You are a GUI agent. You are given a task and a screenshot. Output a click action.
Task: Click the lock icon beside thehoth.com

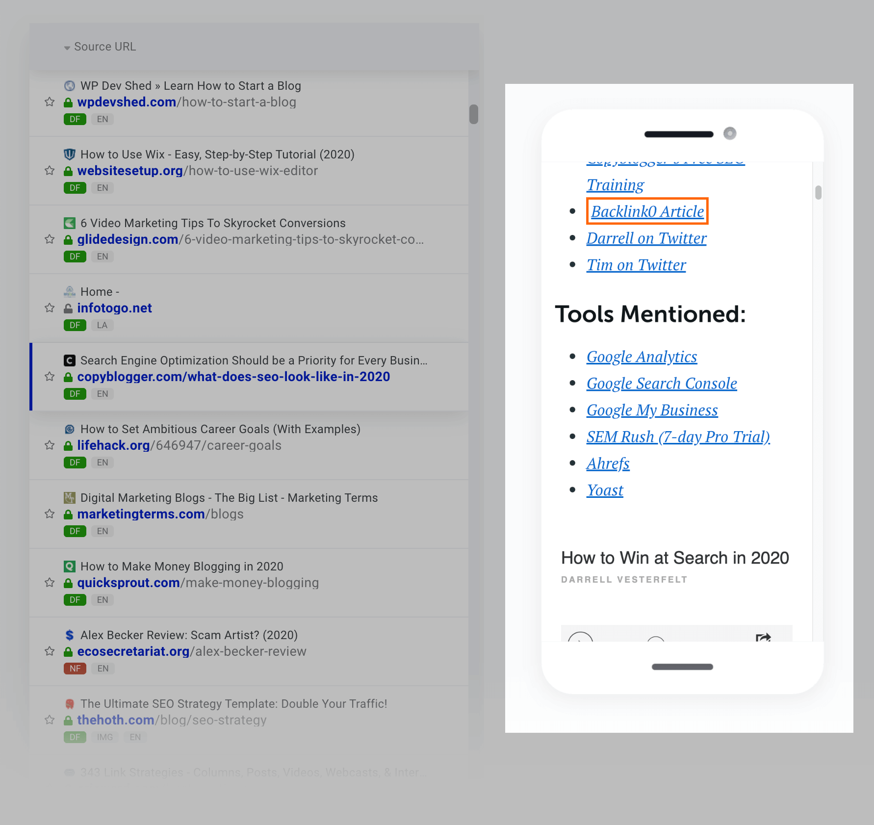[69, 721]
